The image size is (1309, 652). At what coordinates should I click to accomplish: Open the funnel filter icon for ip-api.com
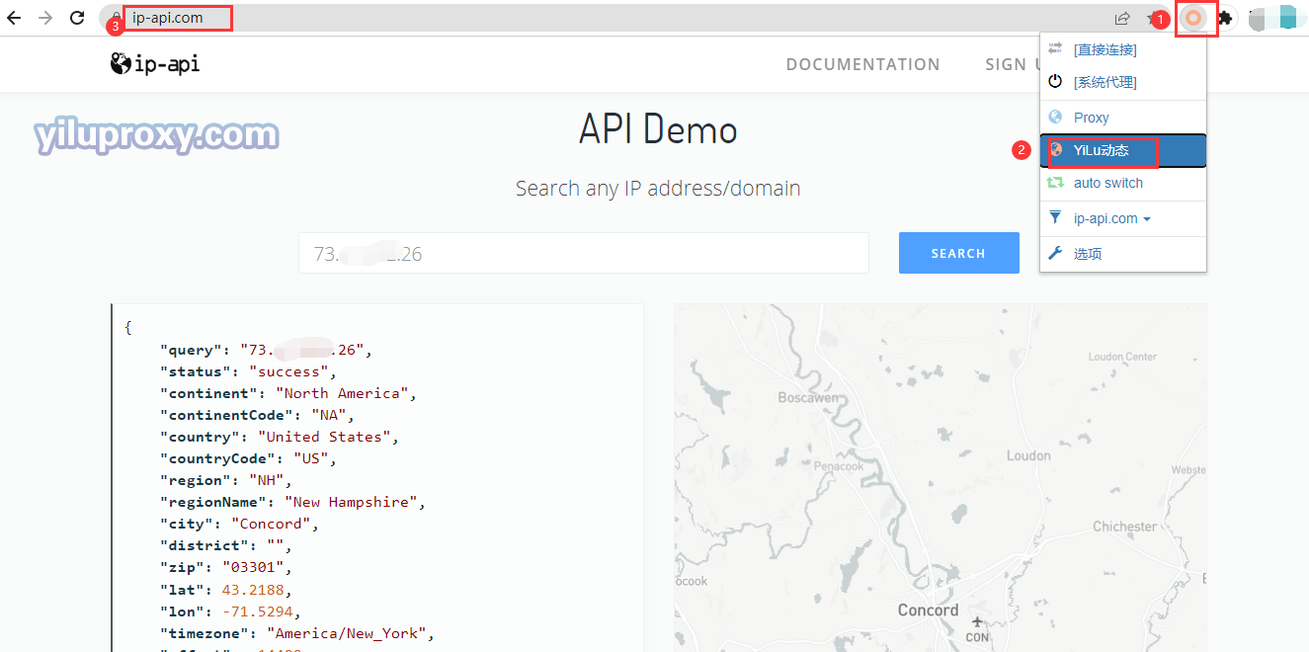tap(1055, 218)
